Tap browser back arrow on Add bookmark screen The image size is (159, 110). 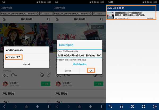(5, 107)
